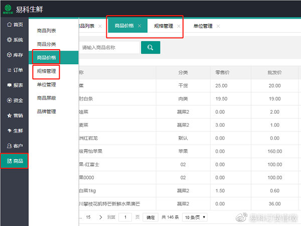Click the 报表 reports icon
The image size is (301, 226).
point(10,85)
